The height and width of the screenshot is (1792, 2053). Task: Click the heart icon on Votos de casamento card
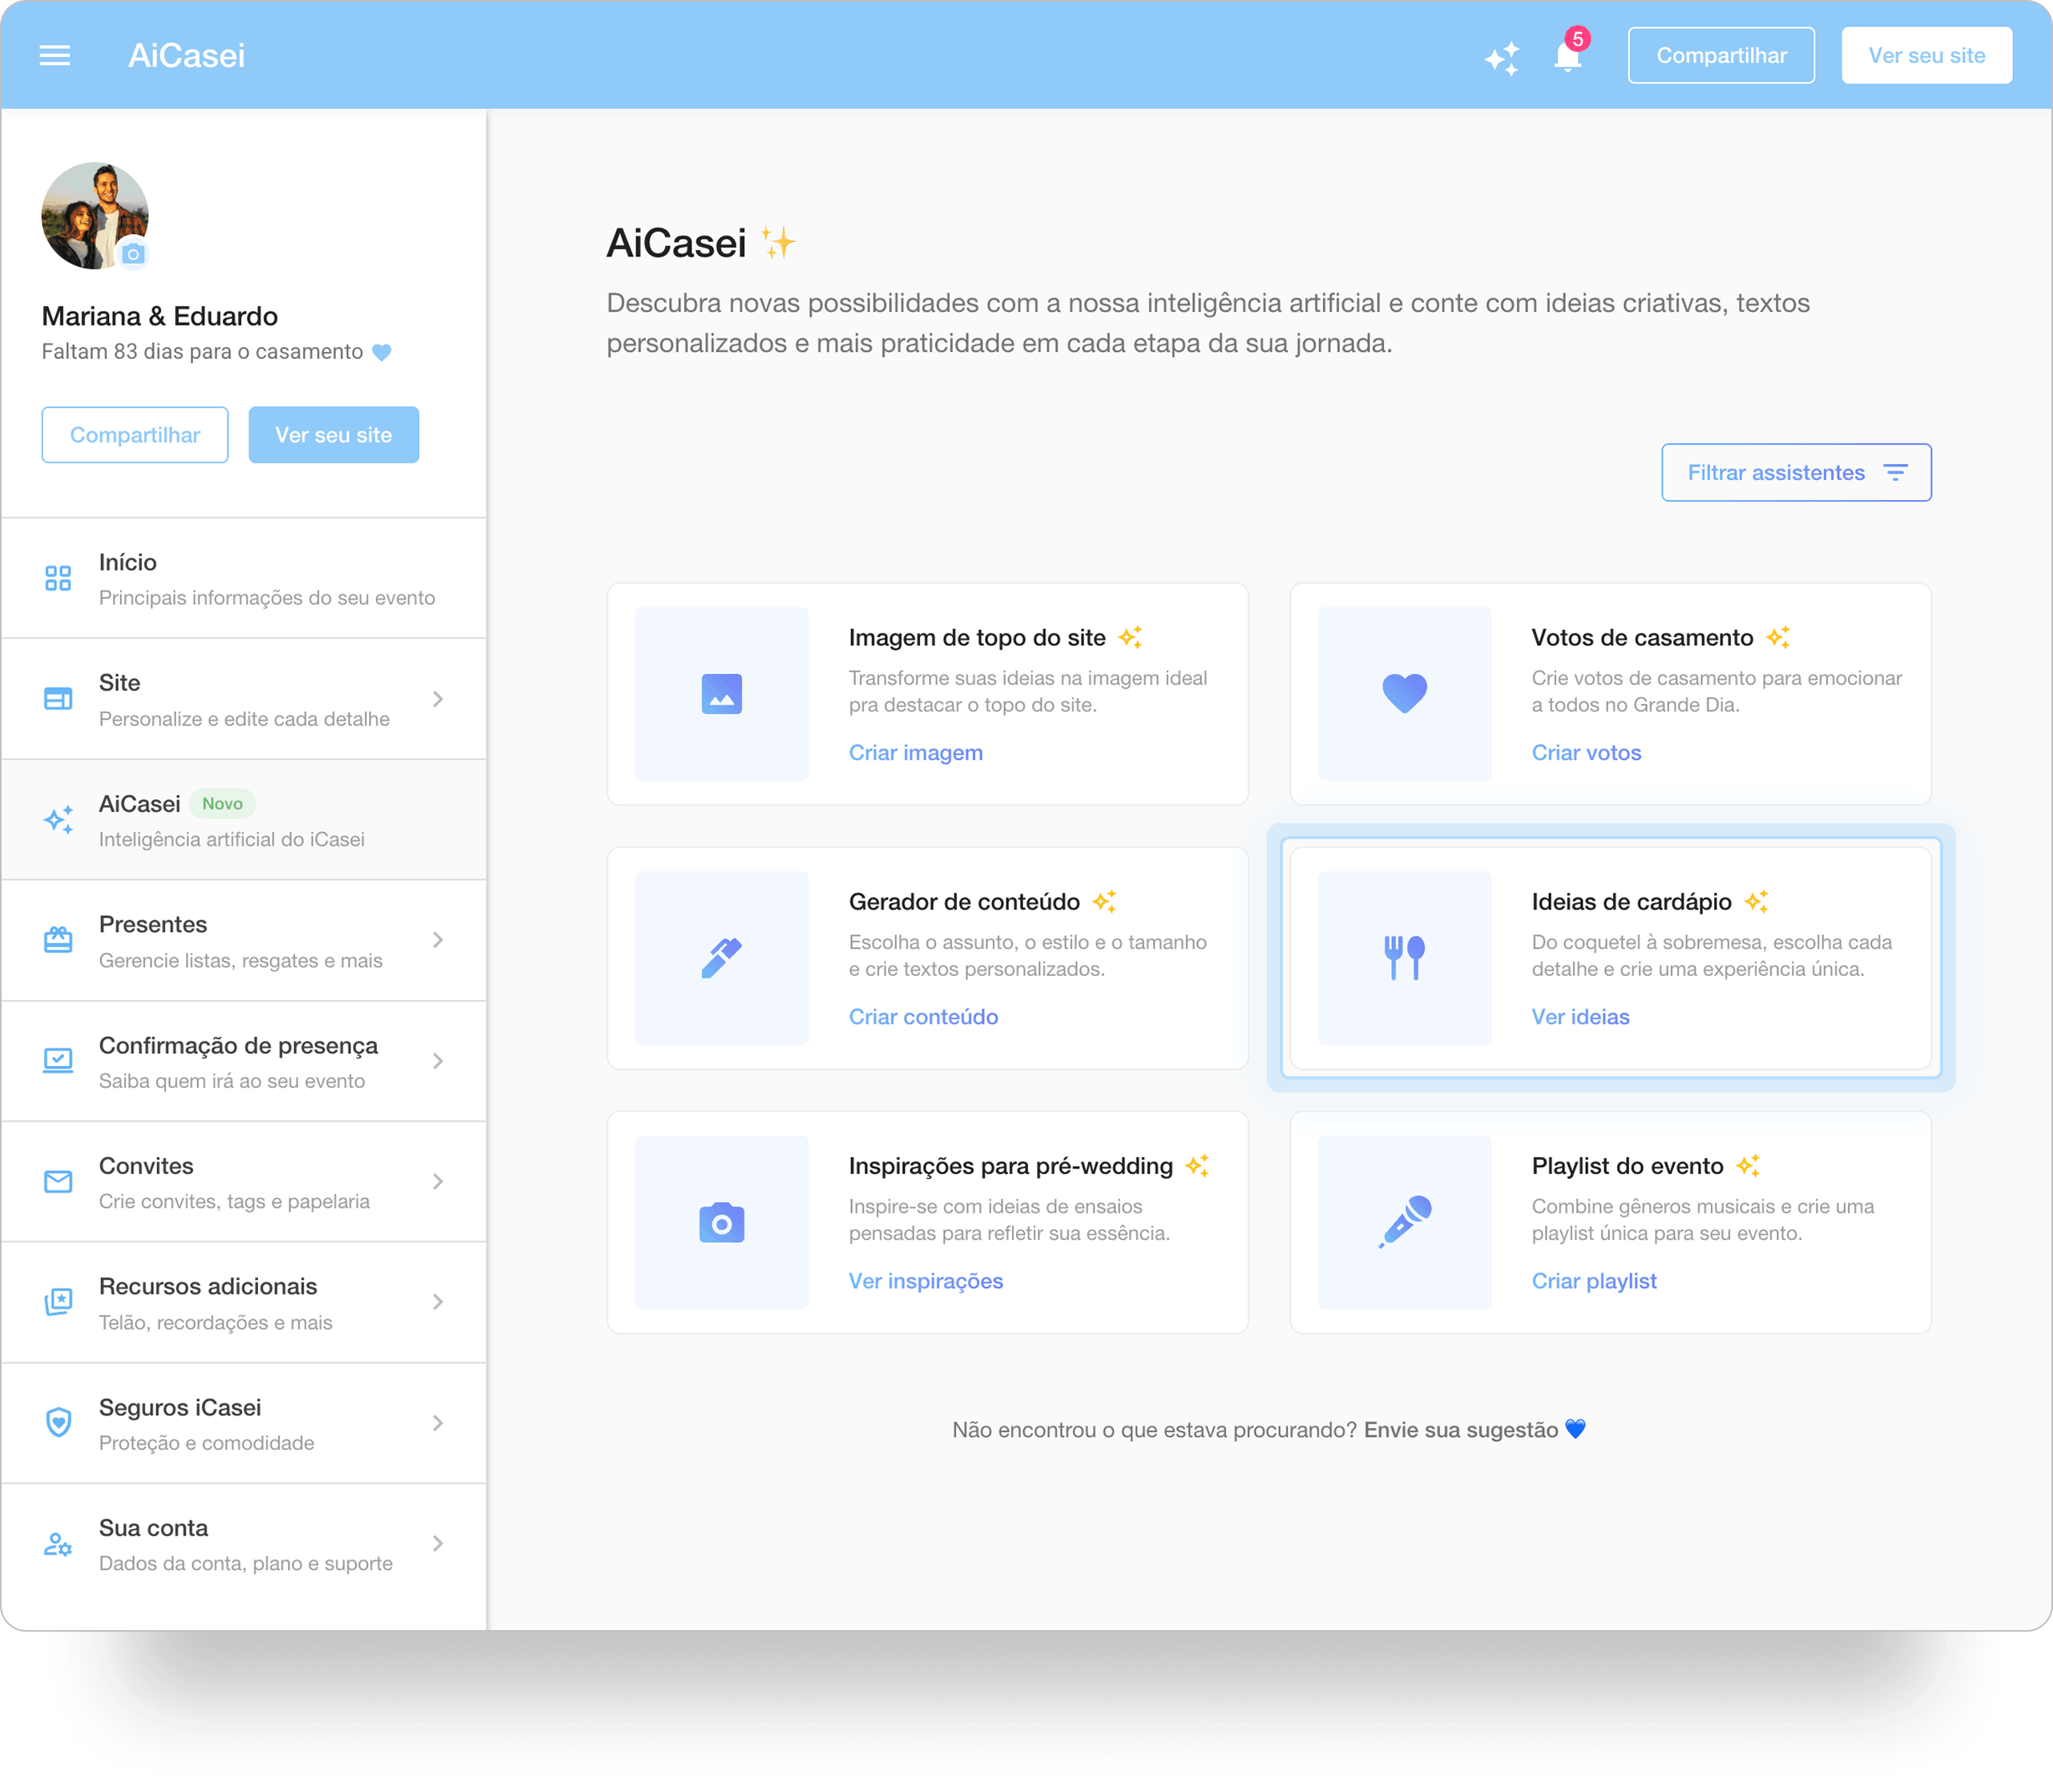1404,693
